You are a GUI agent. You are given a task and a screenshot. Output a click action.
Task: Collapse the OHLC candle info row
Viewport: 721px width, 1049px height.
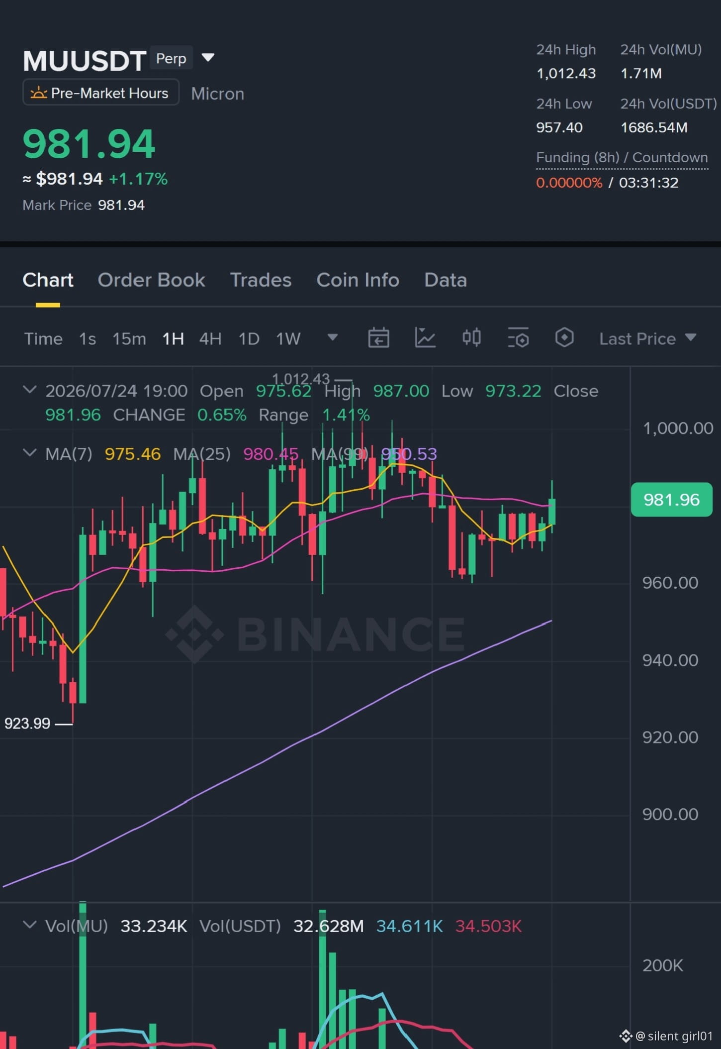coord(30,390)
